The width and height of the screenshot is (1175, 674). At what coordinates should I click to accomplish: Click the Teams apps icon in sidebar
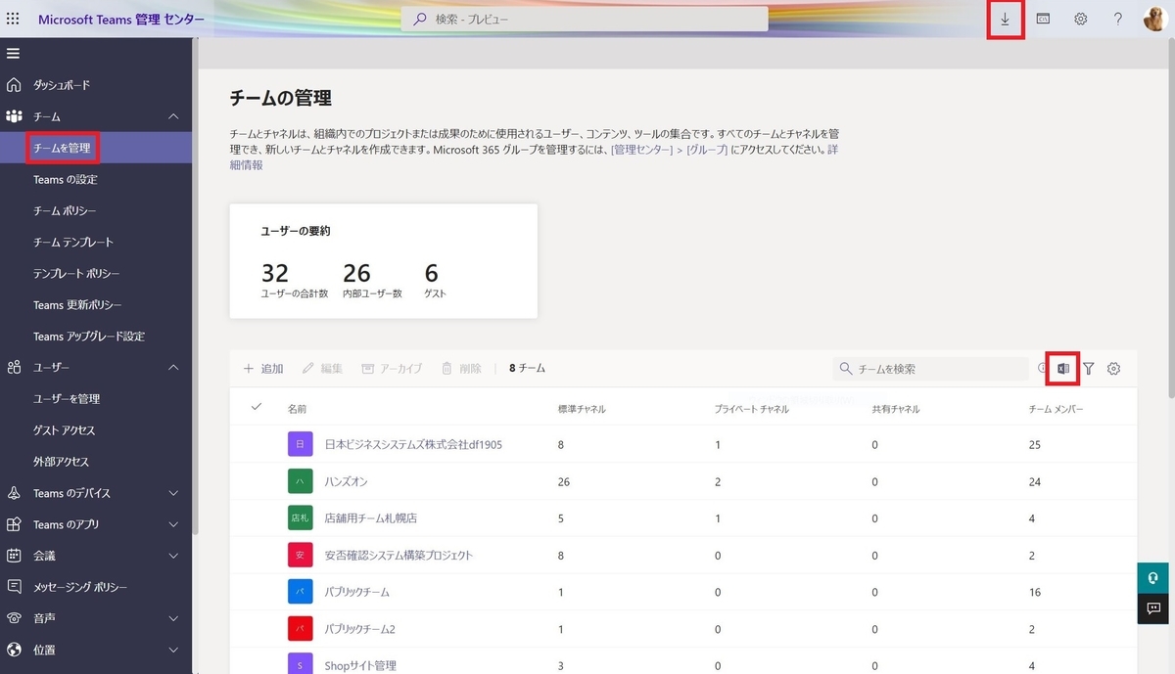(14, 524)
